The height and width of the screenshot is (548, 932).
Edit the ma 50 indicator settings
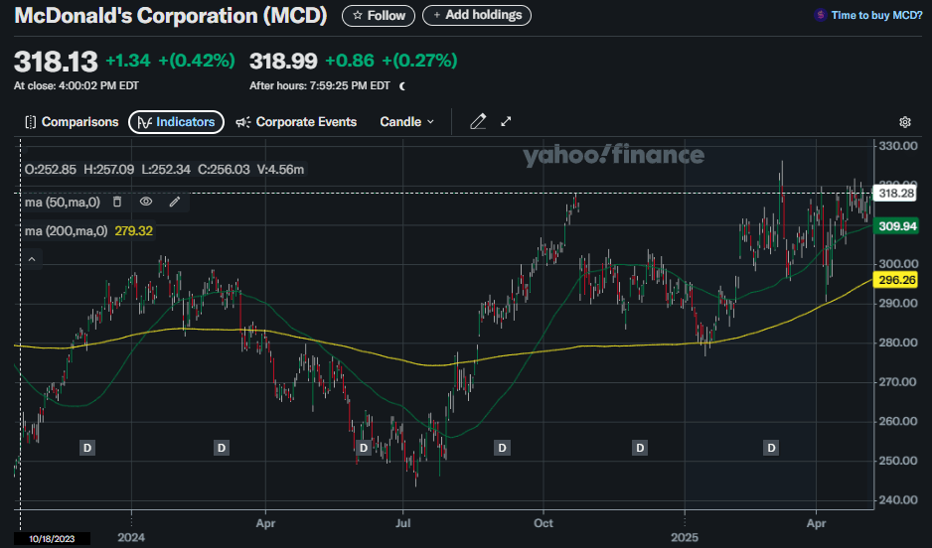click(175, 202)
